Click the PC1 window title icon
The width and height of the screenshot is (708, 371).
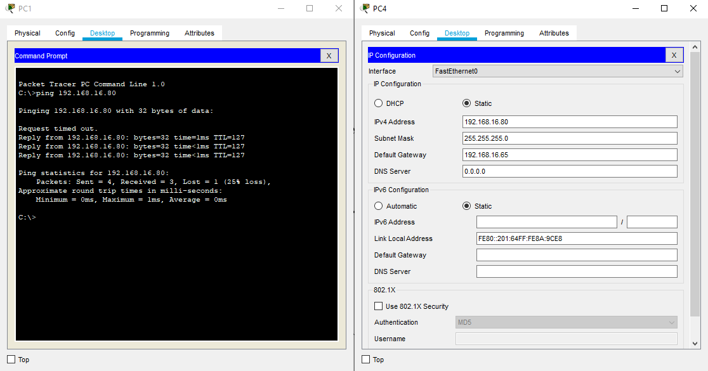tap(10, 8)
